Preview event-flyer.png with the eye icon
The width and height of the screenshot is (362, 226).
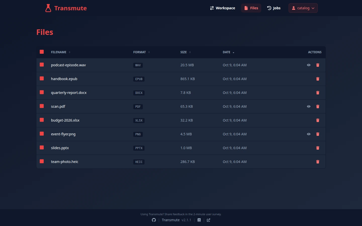309,134
